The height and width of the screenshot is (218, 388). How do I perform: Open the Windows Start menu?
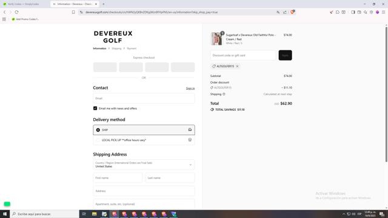(x=5, y=214)
